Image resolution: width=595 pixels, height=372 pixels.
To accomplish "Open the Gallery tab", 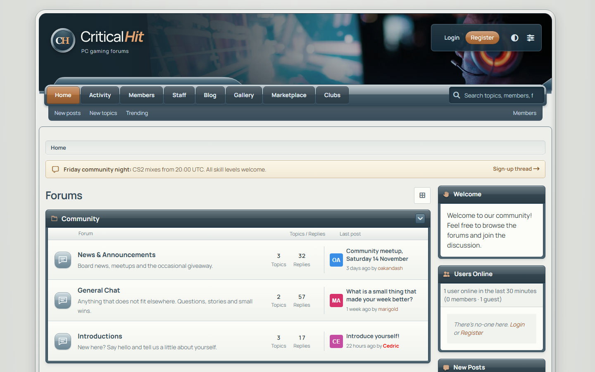I will [x=244, y=95].
